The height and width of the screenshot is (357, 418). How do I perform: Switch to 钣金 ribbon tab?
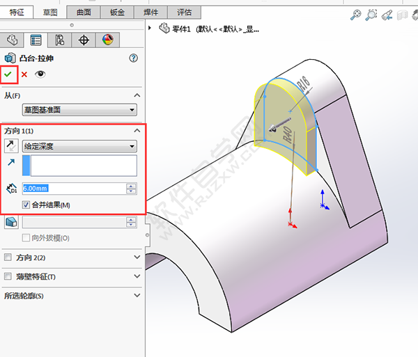click(x=117, y=13)
